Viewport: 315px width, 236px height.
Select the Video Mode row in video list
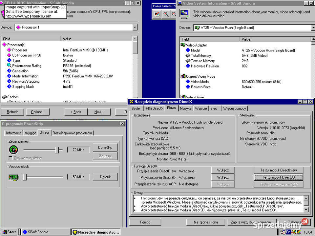pyautogui.click(x=245, y=82)
